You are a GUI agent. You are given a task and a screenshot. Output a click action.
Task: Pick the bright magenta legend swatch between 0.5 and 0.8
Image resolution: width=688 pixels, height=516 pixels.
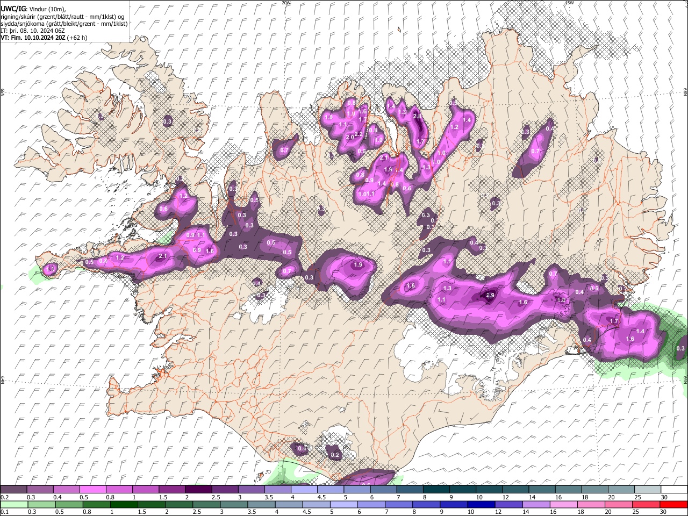click(92, 489)
